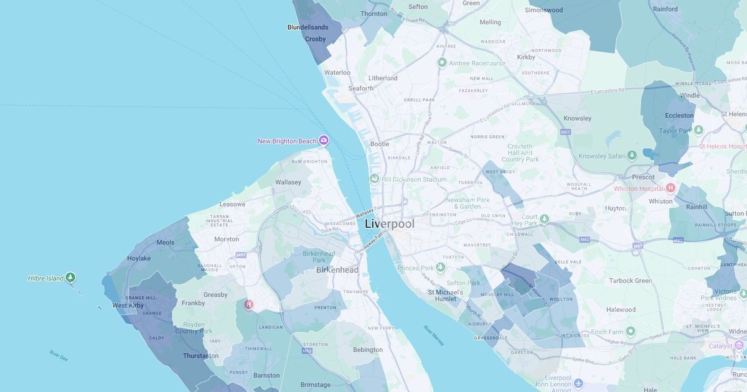The height and width of the screenshot is (392, 747).
Task: Click the New Brighton Beach camera icon
Action: click(324, 141)
